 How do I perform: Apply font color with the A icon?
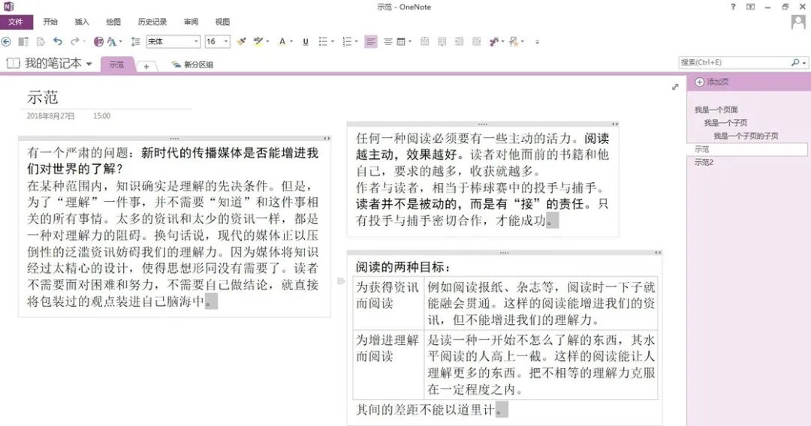(282, 41)
